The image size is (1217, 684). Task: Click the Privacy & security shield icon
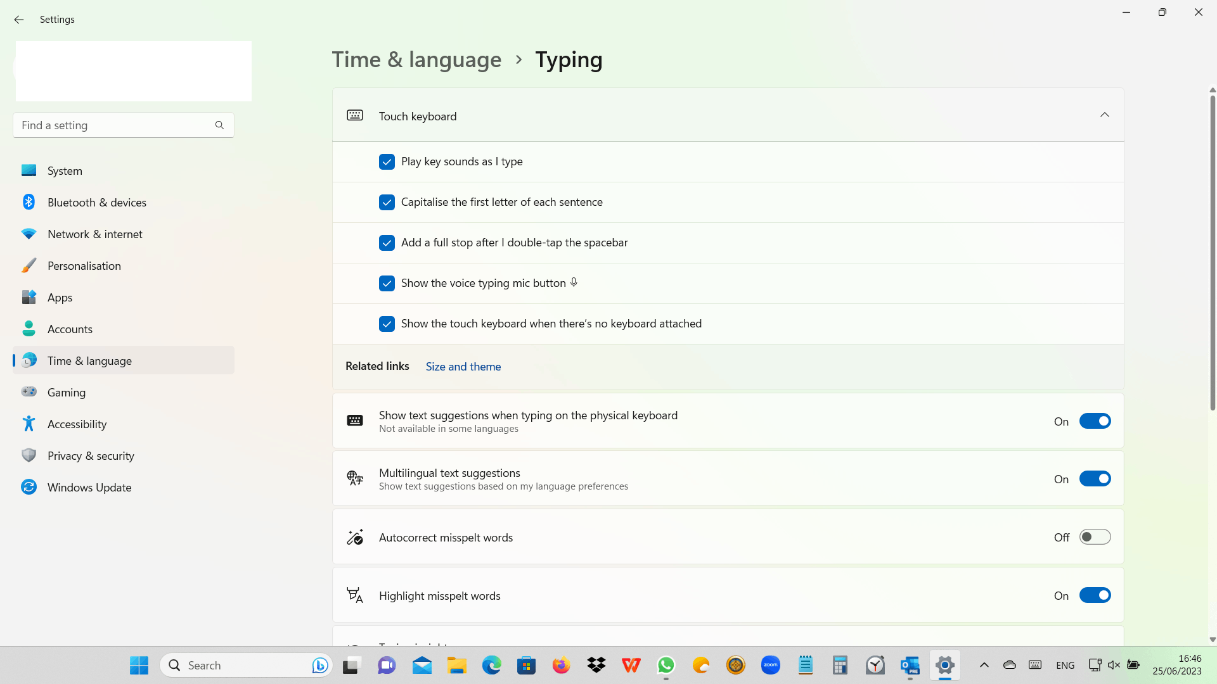click(x=29, y=455)
